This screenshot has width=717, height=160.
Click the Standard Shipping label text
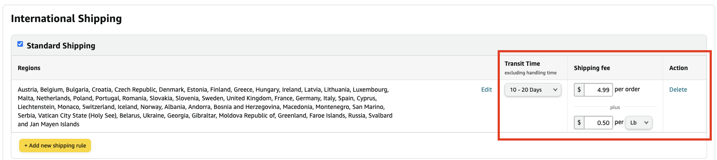click(61, 46)
